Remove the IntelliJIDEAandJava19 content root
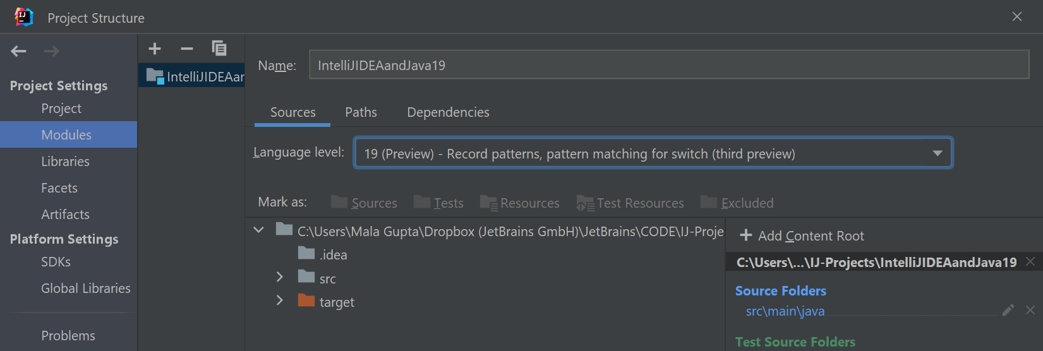The height and width of the screenshot is (351, 1043). 1030,261
